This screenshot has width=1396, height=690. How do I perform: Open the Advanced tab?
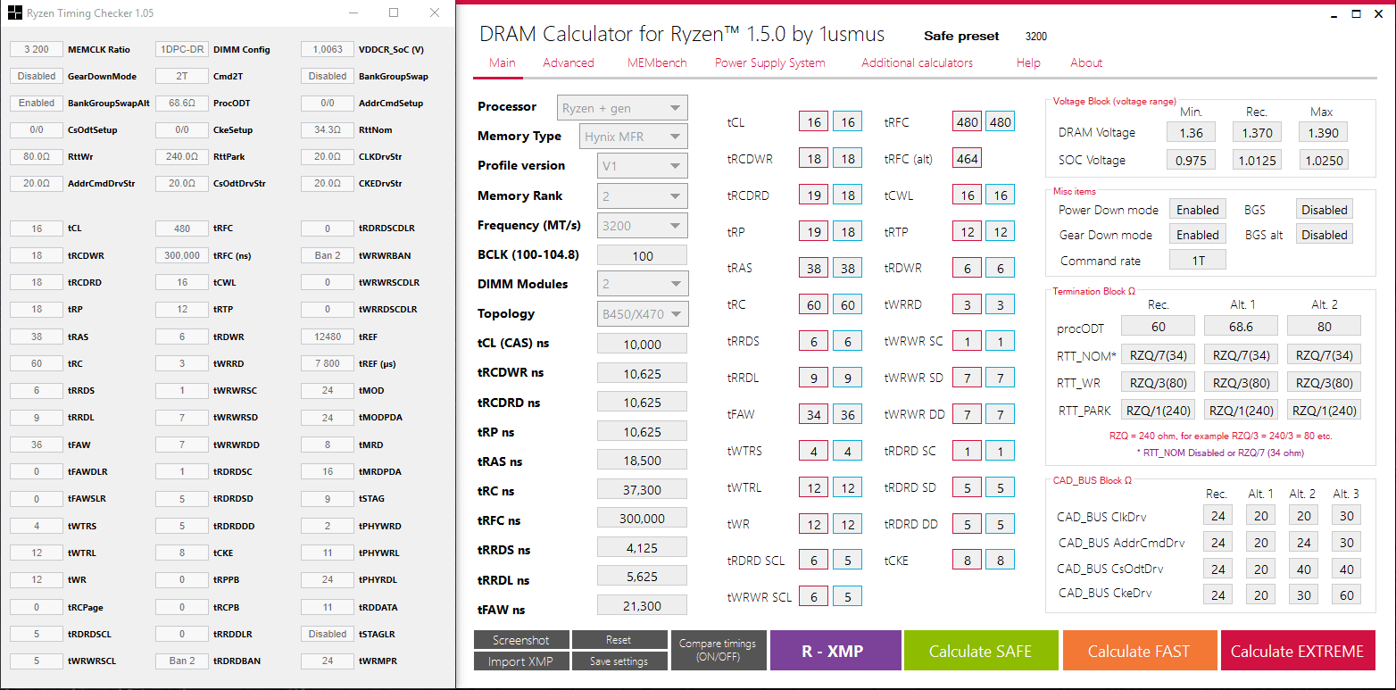pos(569,63)
